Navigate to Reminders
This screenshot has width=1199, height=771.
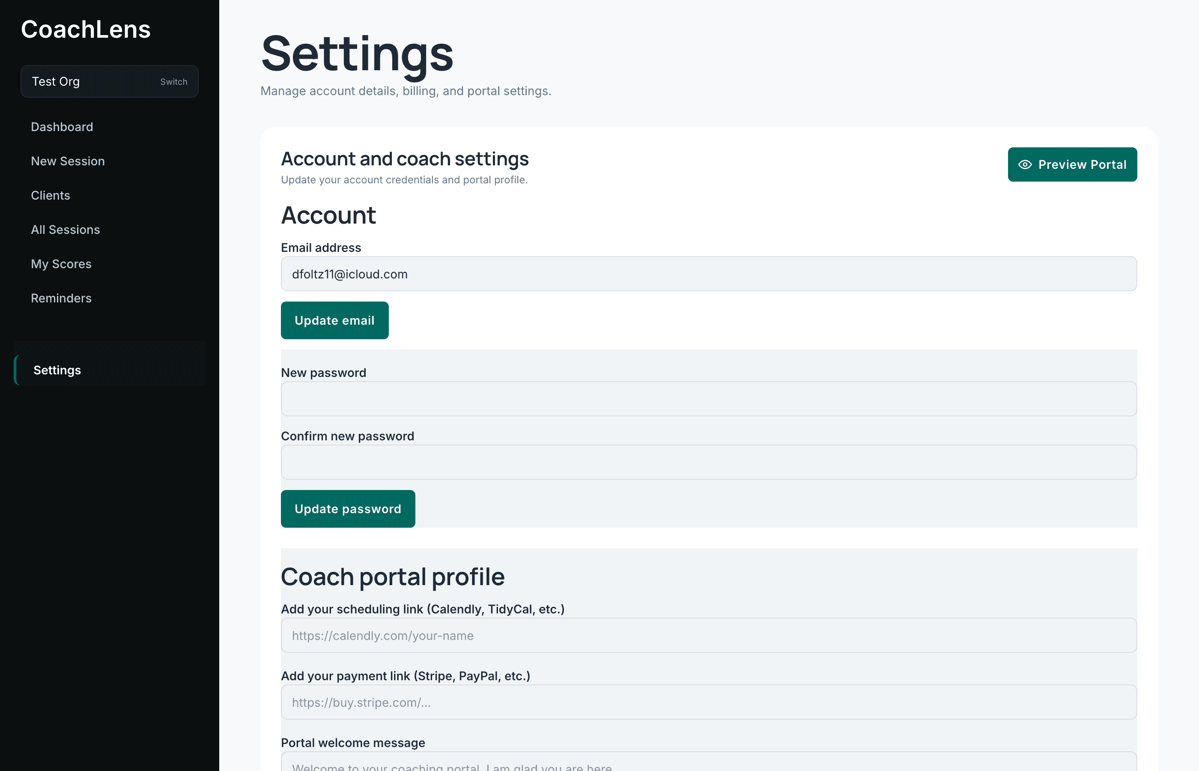[x=61, y=299]
